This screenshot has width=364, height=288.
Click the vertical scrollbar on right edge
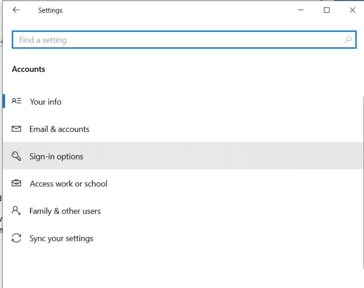(363, 182)
